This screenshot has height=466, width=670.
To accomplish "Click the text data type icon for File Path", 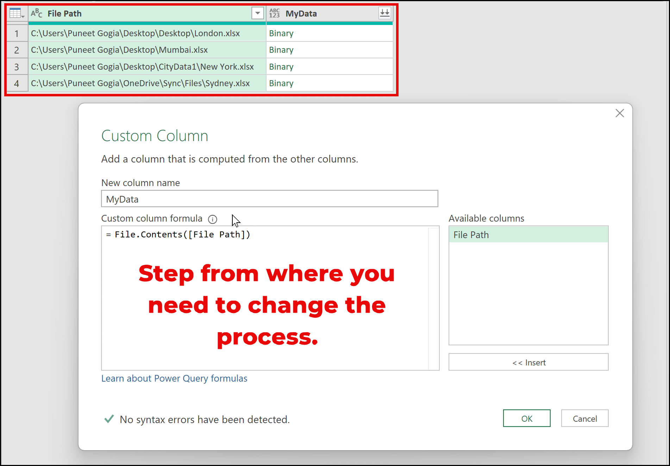I will (37, 14).
